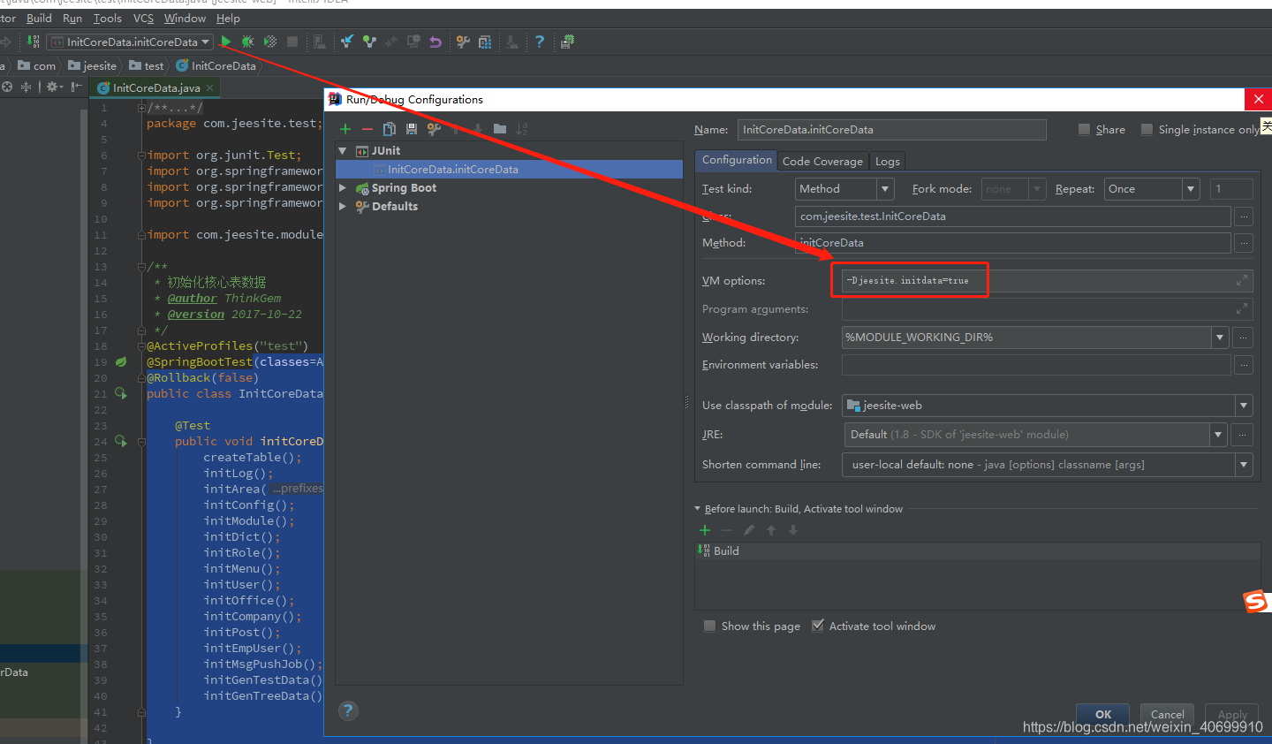Click the Cancel button
The height and width of the screenshot is (744, 1272).
tap(1168, 714)
